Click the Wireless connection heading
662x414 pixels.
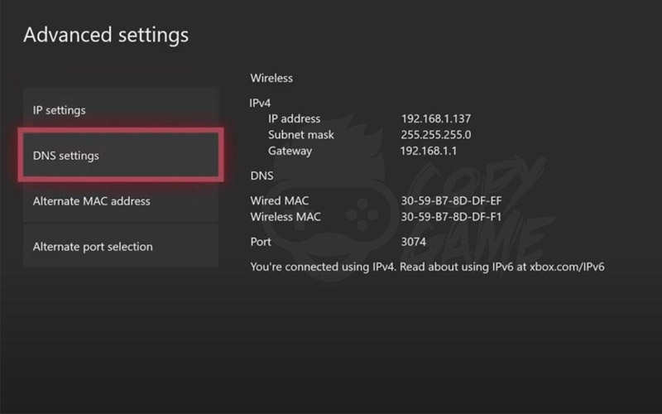[271, 78]
